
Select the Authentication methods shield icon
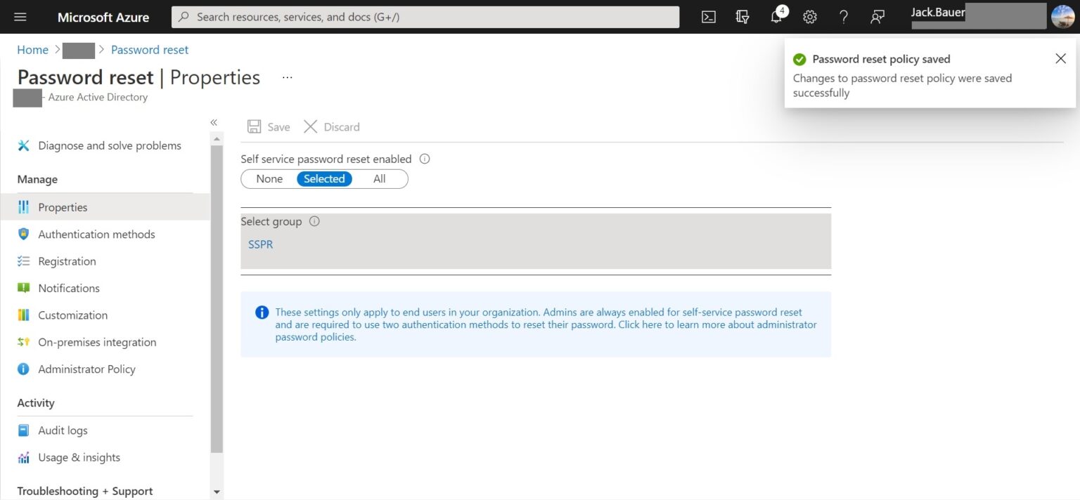(23, 234)
